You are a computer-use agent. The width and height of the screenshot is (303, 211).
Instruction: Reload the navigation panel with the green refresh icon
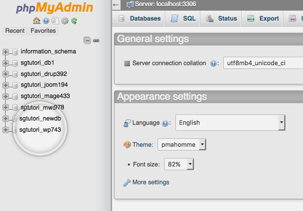(x=74, y=21)
